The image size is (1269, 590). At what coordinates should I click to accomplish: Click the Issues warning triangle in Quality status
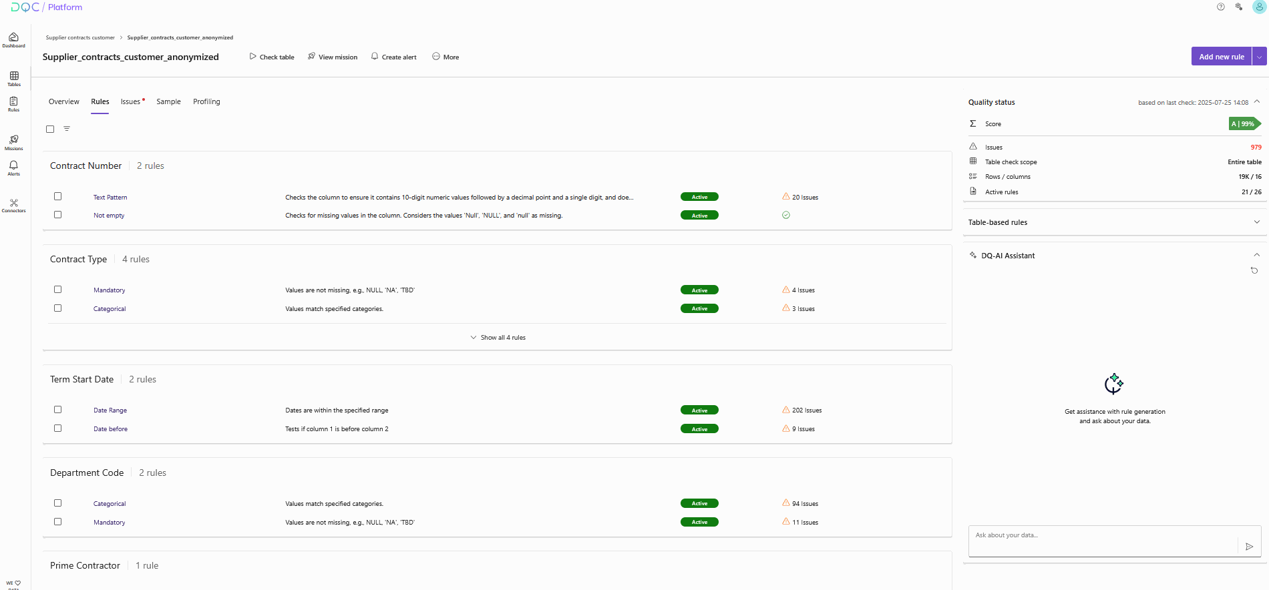coord(973,146)
